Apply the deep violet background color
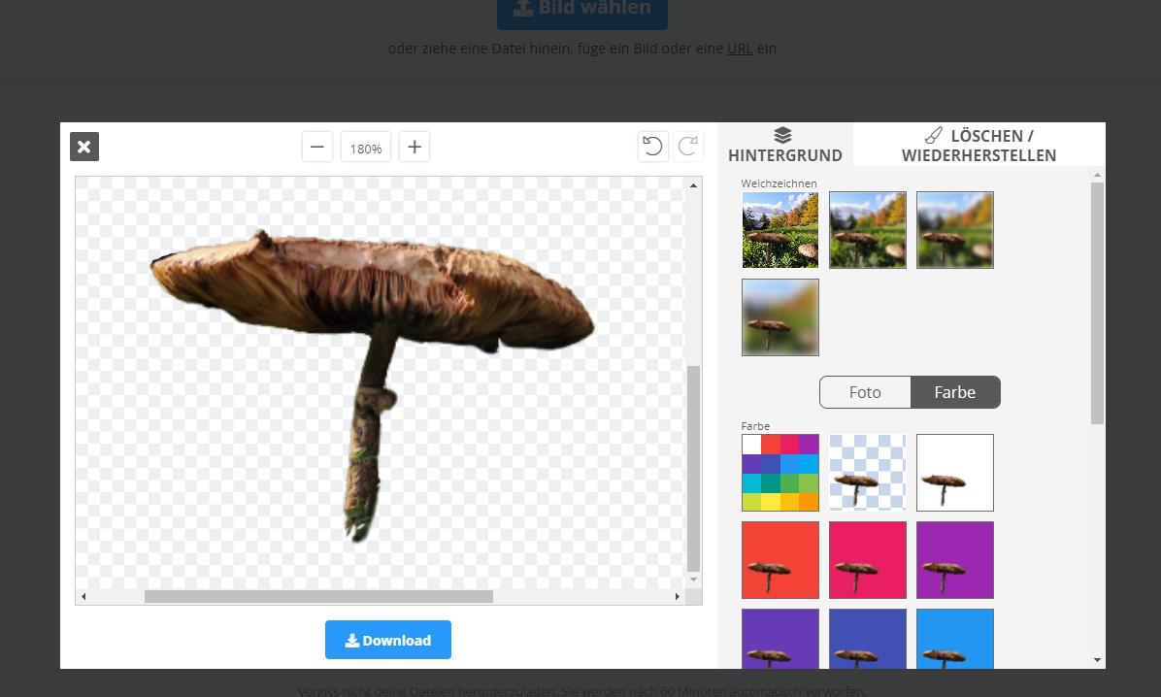Screen dimensions: 1161x697 [780, 639]
